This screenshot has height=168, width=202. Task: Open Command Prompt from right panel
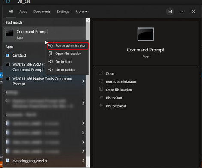click(x=110, y=74)
